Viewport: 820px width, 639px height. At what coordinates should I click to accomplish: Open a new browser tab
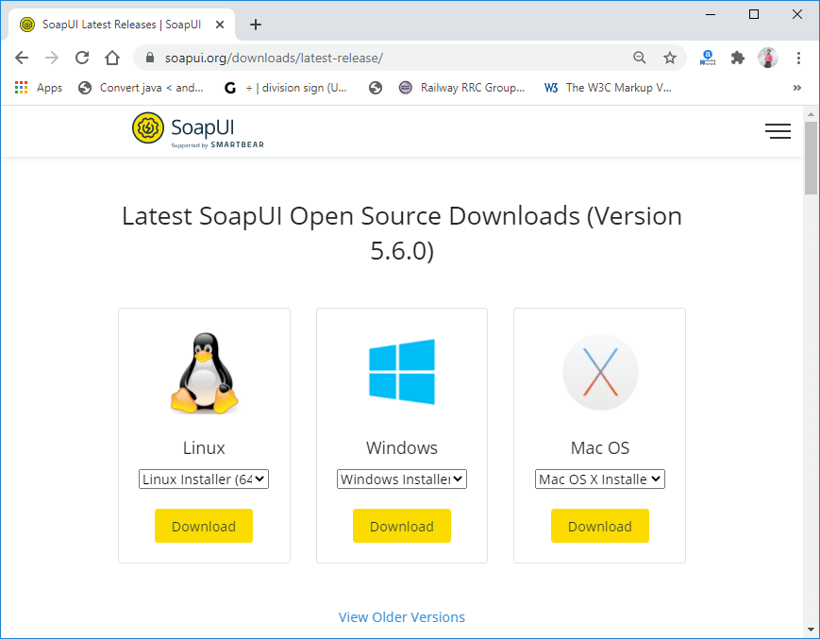(x=255, y=25)
